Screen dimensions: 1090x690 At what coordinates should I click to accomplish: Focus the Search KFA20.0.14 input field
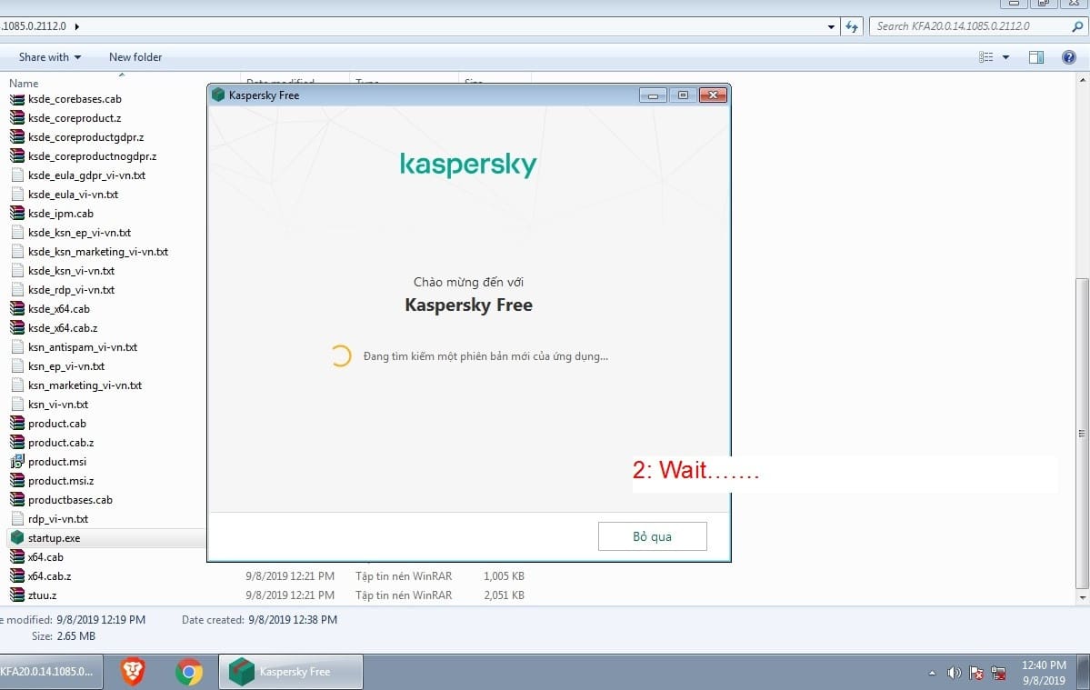[968, 26]
